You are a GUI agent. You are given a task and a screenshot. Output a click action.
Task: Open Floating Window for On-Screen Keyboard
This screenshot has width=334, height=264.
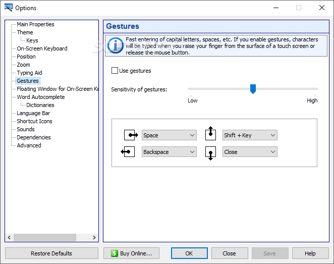(x=58, y=89)
